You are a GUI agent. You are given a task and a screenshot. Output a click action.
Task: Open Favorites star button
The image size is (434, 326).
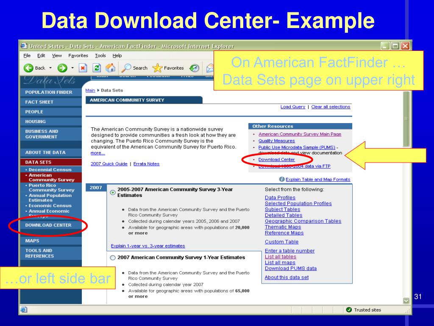click(168, 68)
